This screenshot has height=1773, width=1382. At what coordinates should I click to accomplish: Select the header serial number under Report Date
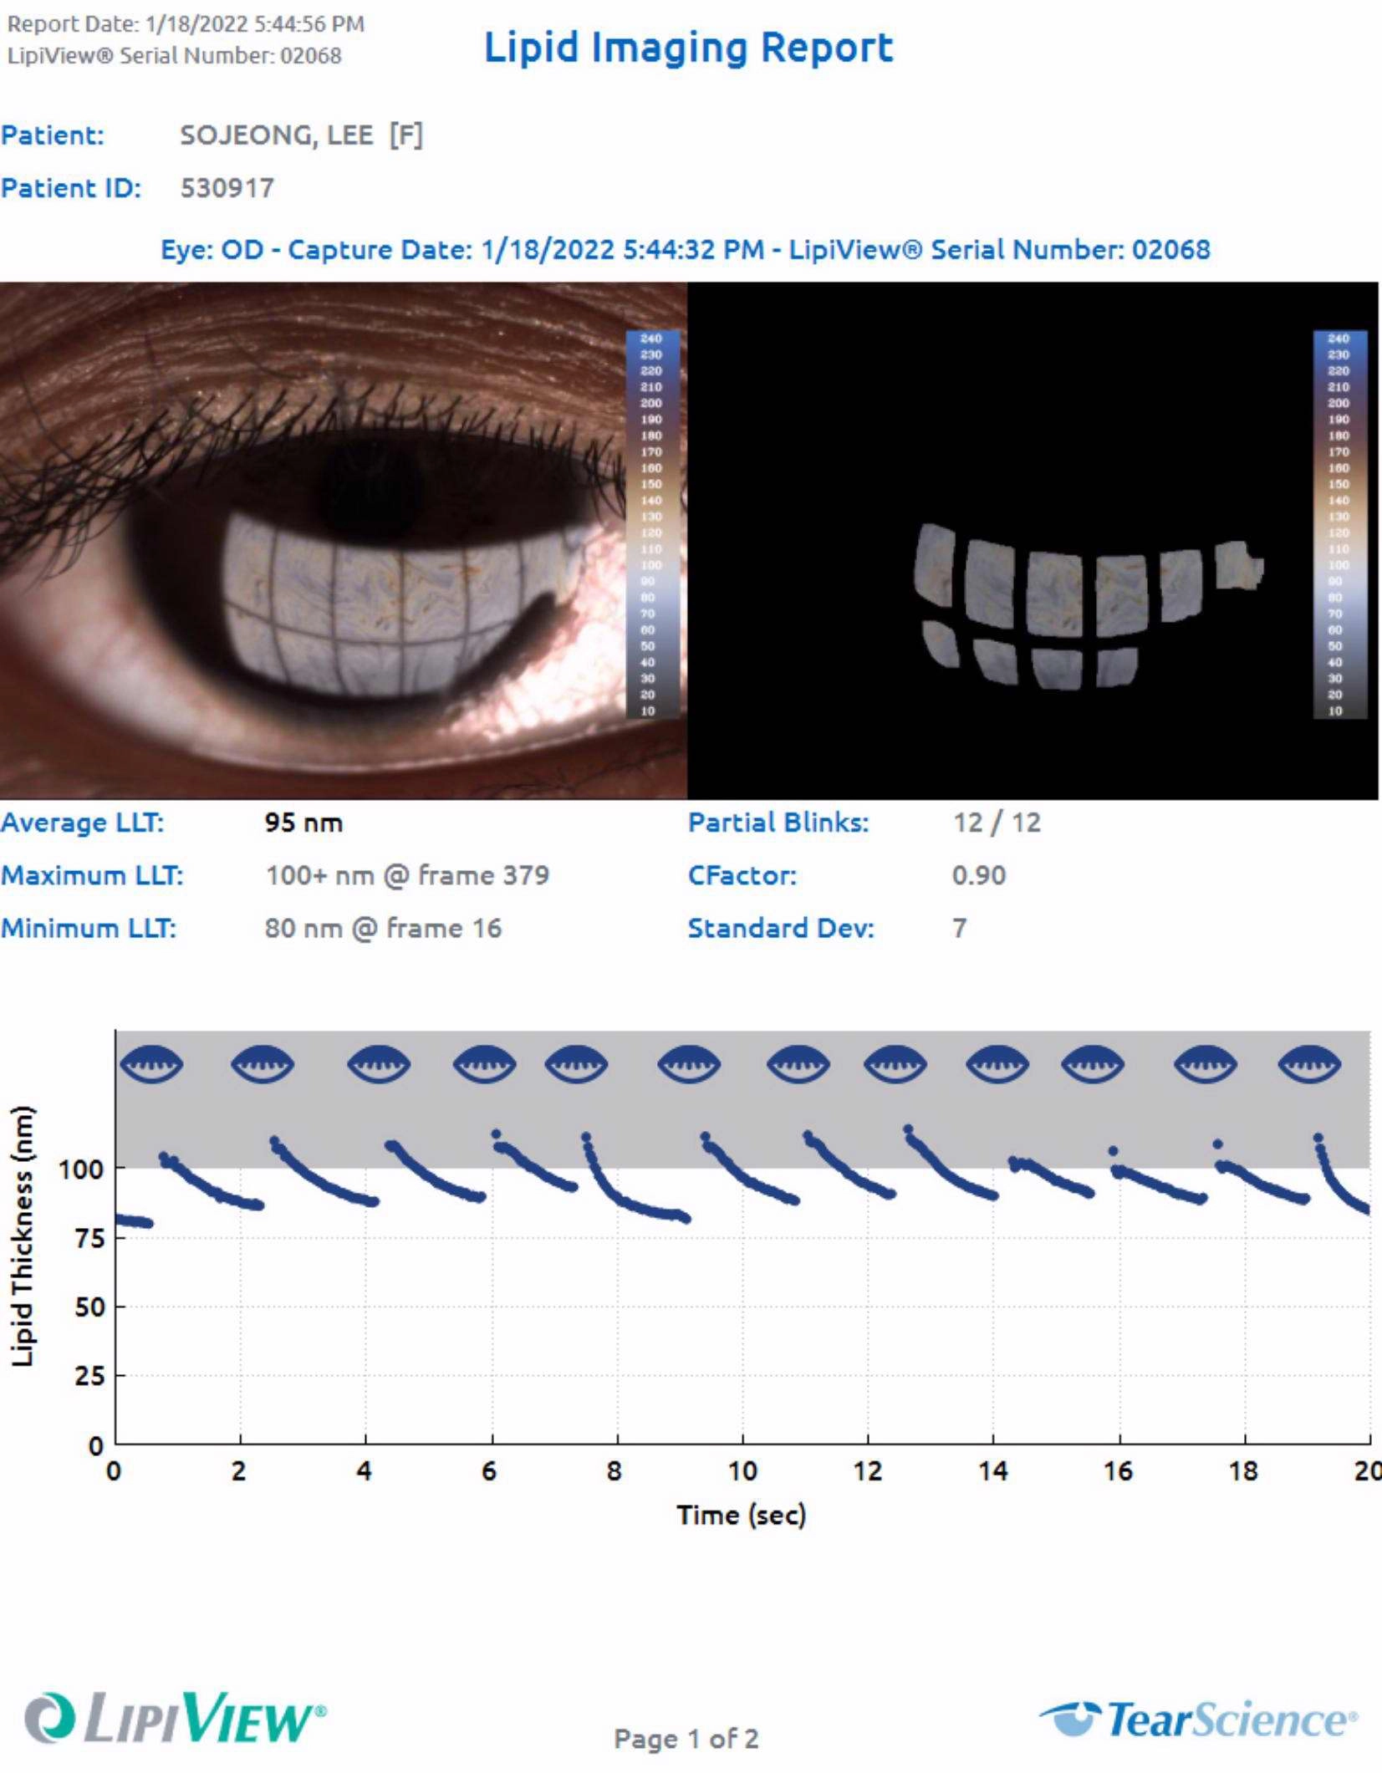coord(174,56)
